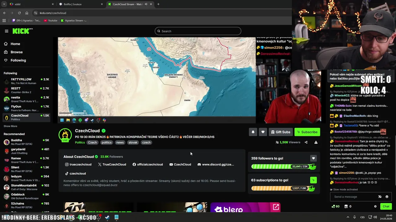Click the share stream icon
The image size is (396, 222).
coord(306,142)
